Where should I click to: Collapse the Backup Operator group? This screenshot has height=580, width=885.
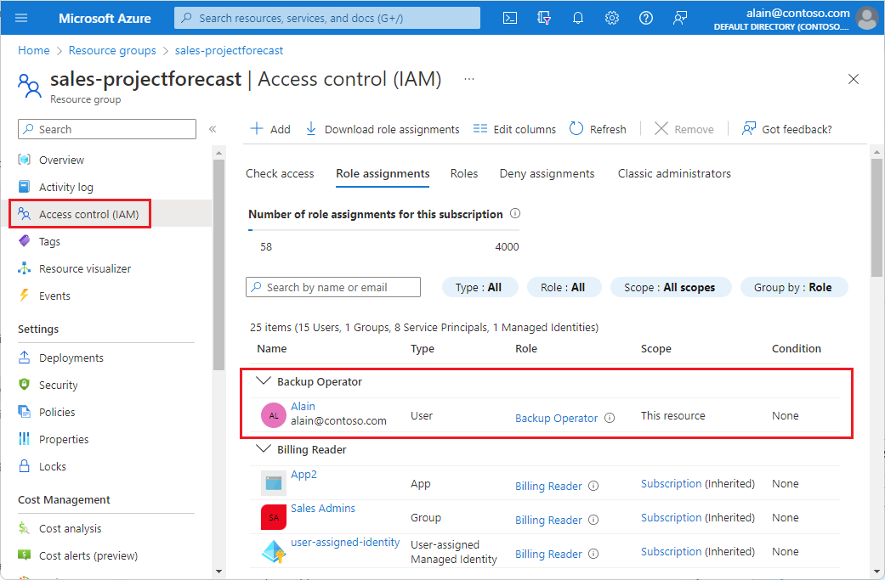point(264,380)
